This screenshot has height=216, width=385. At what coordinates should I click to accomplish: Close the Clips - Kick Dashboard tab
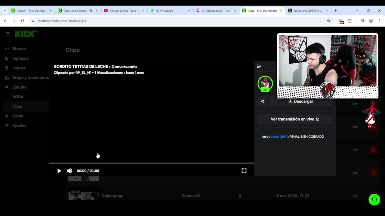tap(281, 10)
